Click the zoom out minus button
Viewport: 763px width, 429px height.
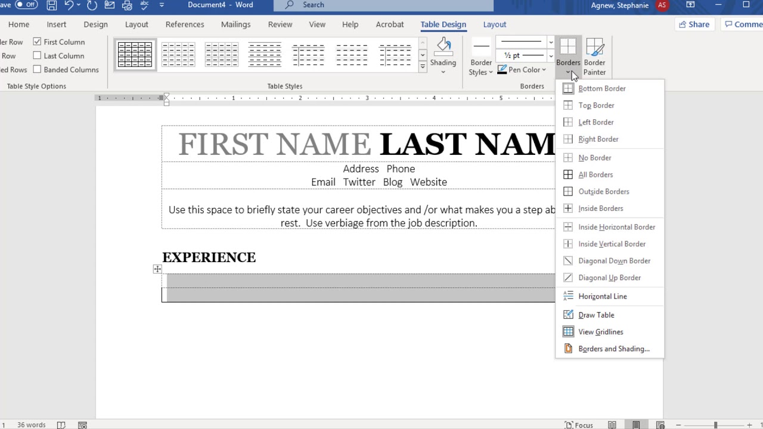[x=678, y=425]
